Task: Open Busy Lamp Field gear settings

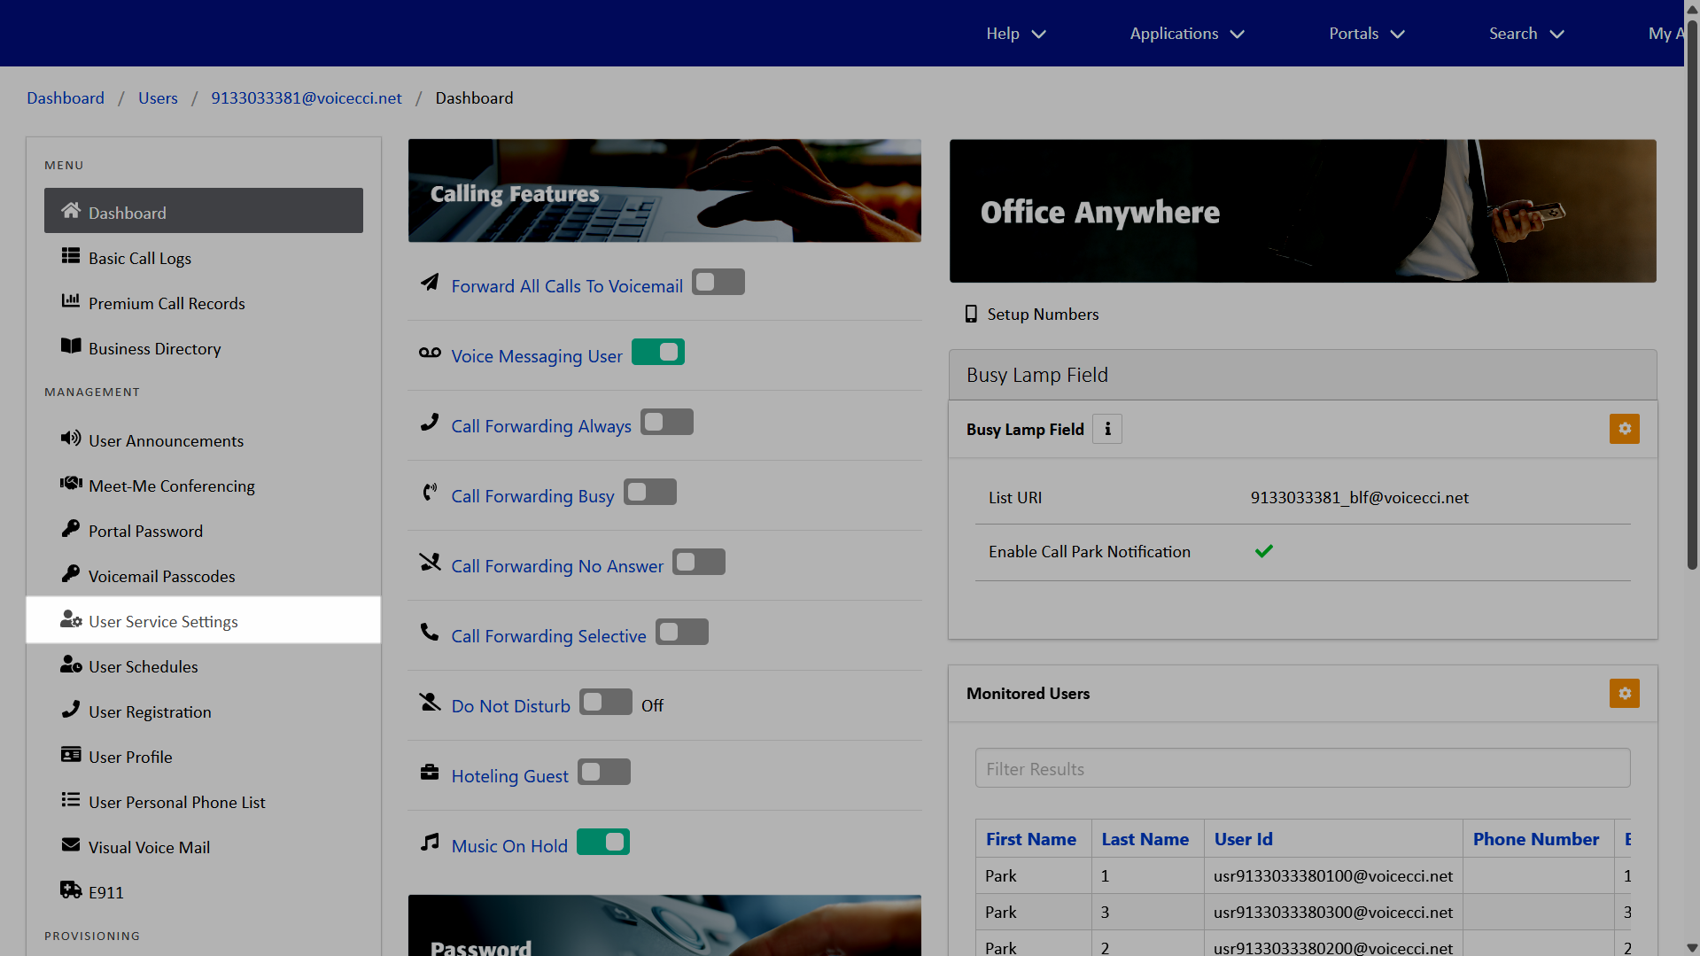Action: (x=1624, y=429)
